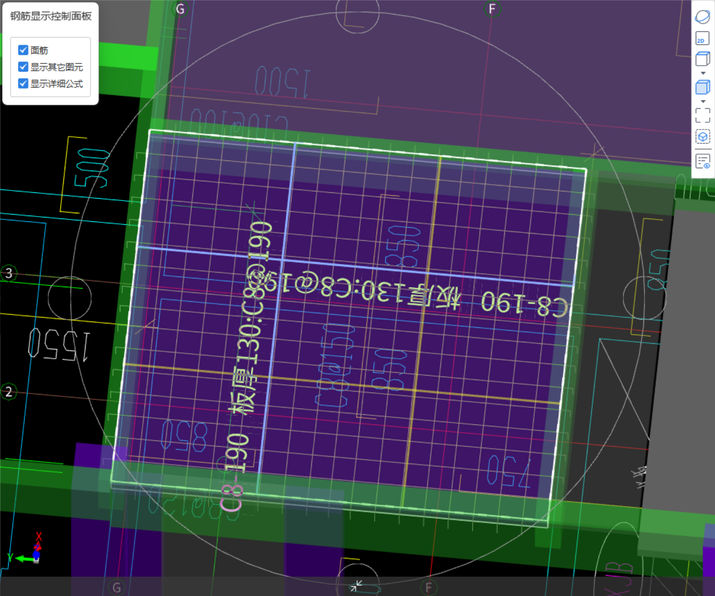This screenshot has width=715, height=596.
Task: Select the wireframe cube view icon
Action: click(702, 59)
